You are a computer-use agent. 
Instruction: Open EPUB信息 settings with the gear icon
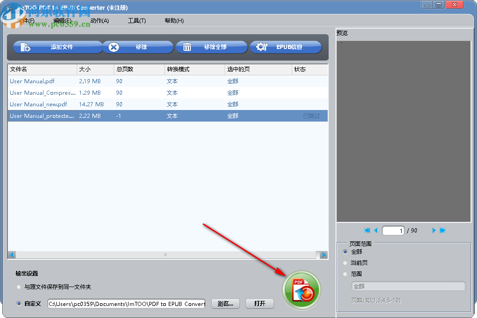tap(261, 47)
